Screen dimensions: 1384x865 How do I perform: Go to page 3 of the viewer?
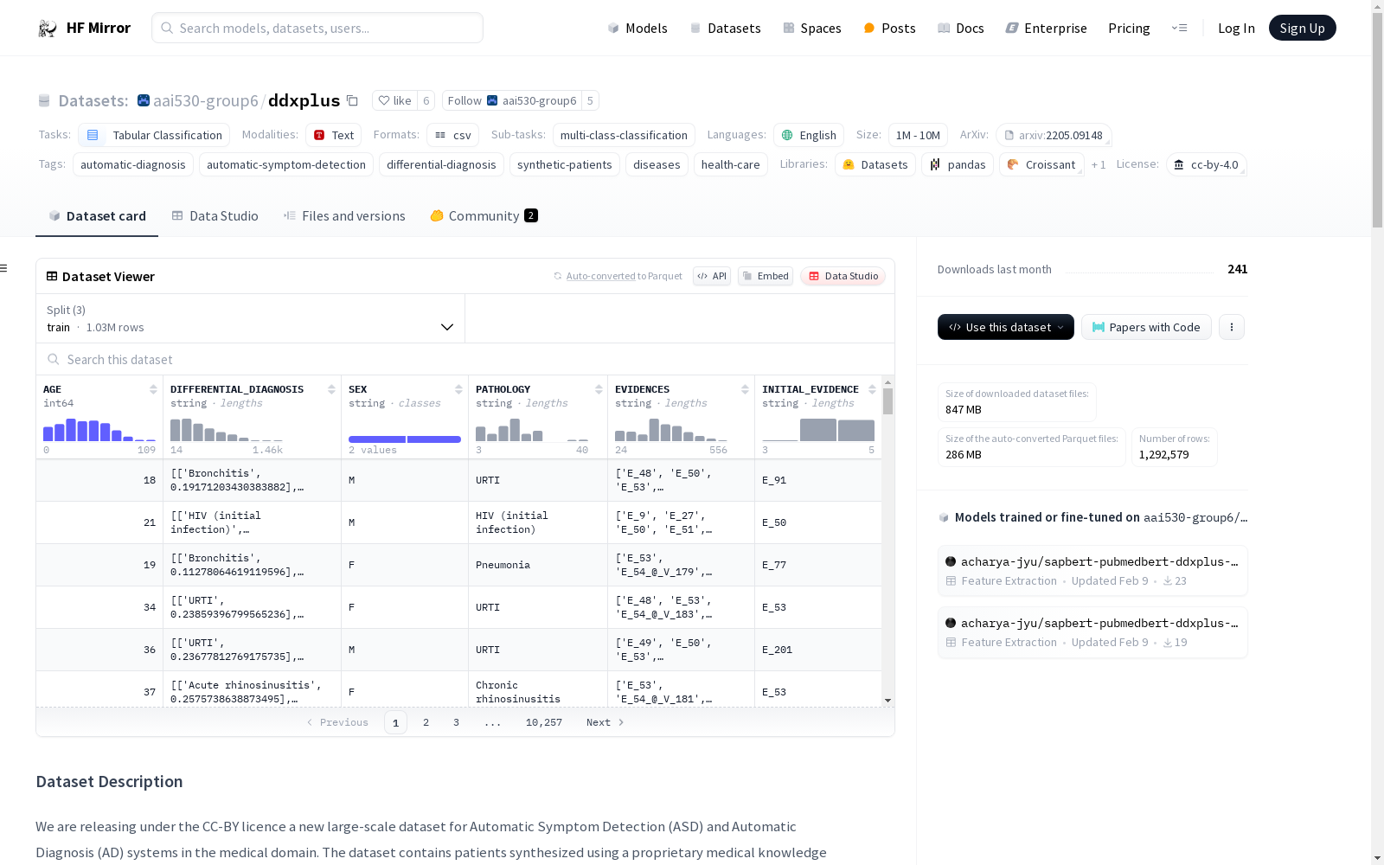(x=456, y=722)
